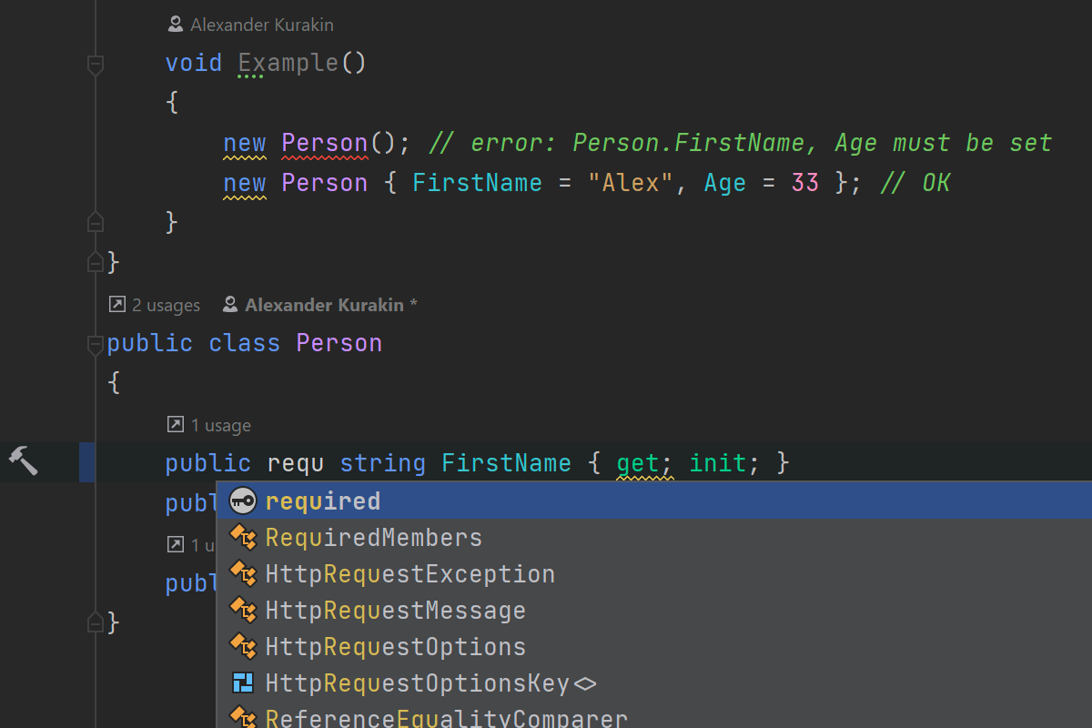Click the HttpRequestOptions class icon

pyautogui.click(x=243, y=647)
